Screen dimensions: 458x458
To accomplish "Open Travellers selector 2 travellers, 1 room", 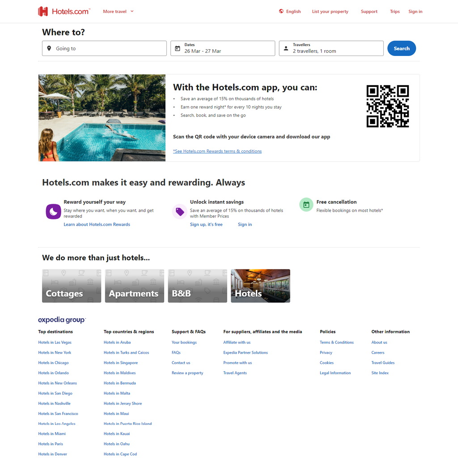I will [x=331, y=48].
